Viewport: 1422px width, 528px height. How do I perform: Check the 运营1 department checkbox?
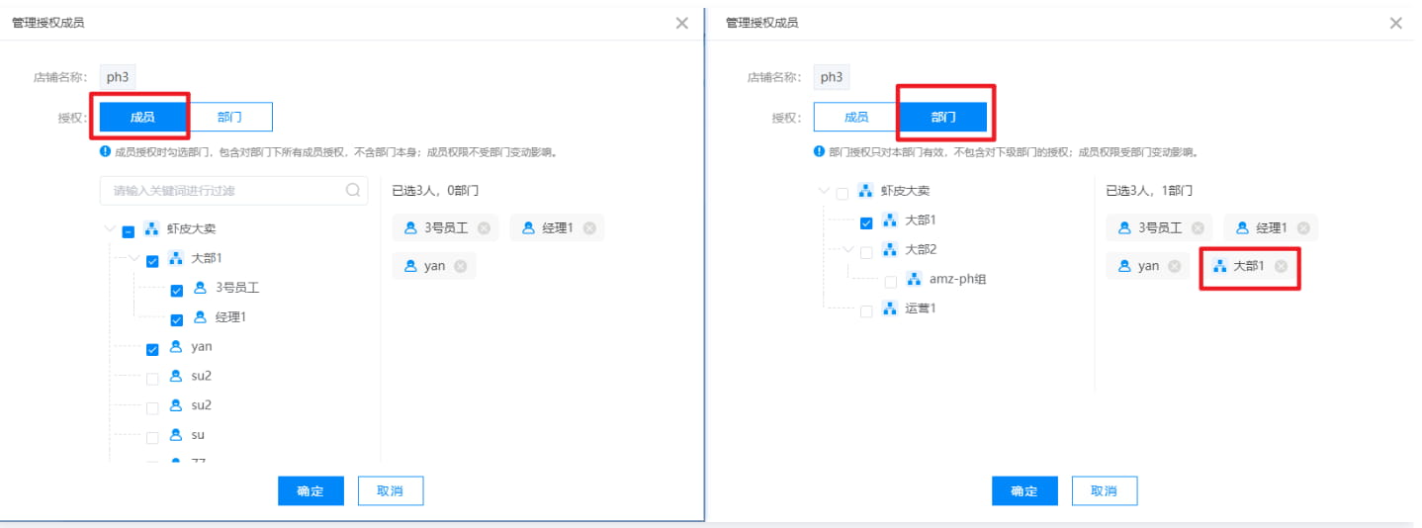[866, 311]
